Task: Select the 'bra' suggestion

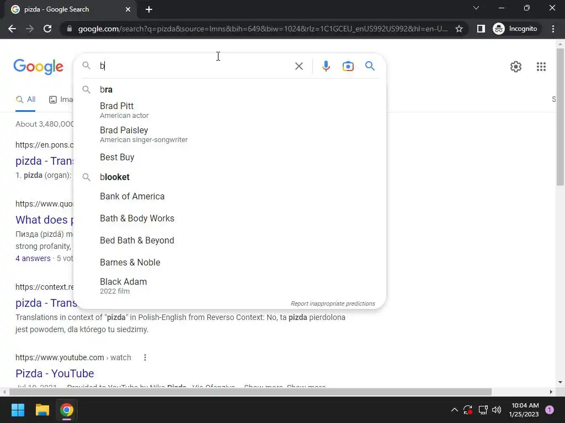Action: pos(230,89)
